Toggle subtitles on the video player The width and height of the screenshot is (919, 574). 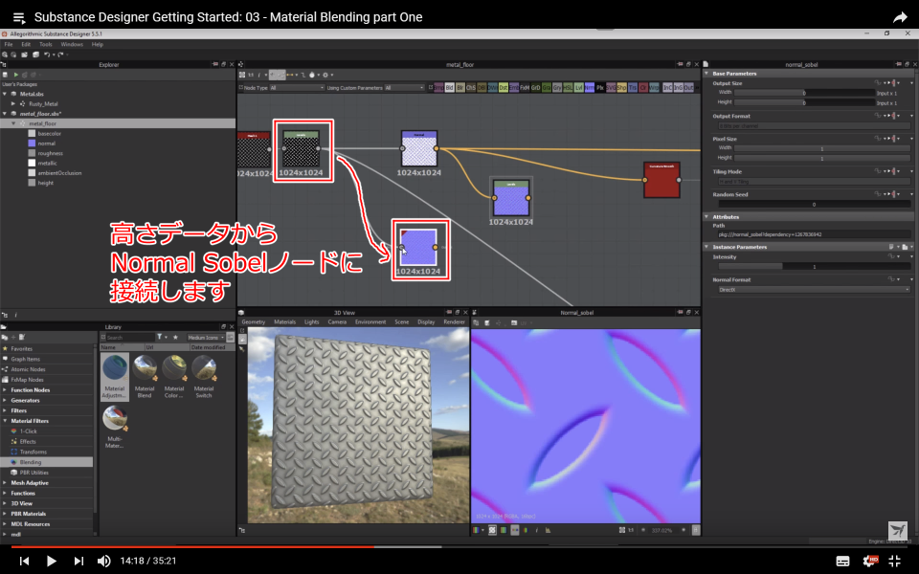point(842,562)
